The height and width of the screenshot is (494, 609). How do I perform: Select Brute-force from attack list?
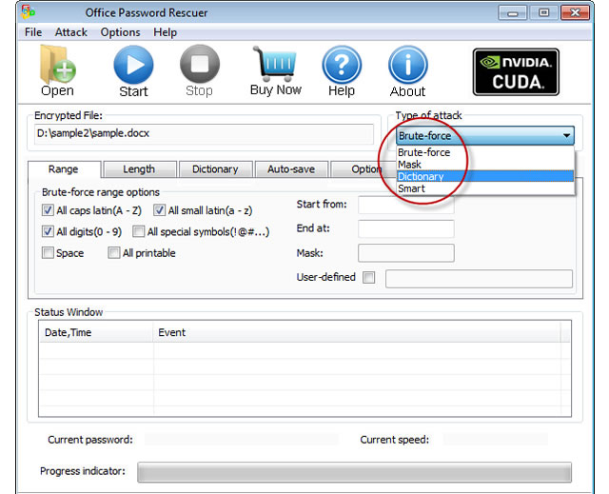tap(485, 152)
